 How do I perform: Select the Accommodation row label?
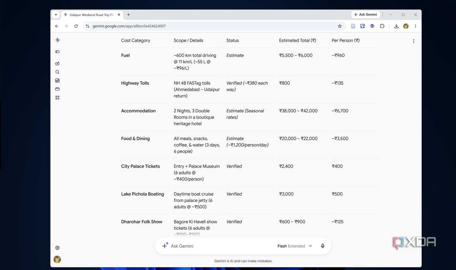(x=138, y=111)
